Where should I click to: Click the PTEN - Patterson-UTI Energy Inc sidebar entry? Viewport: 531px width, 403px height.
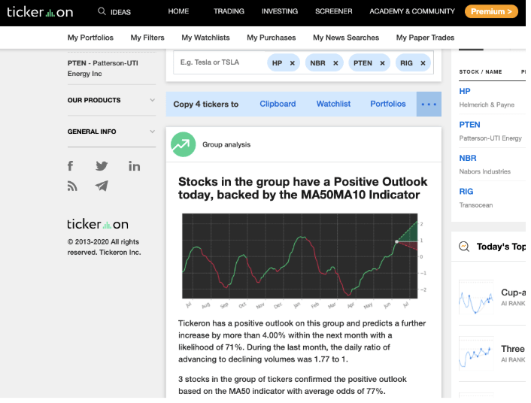102,68
